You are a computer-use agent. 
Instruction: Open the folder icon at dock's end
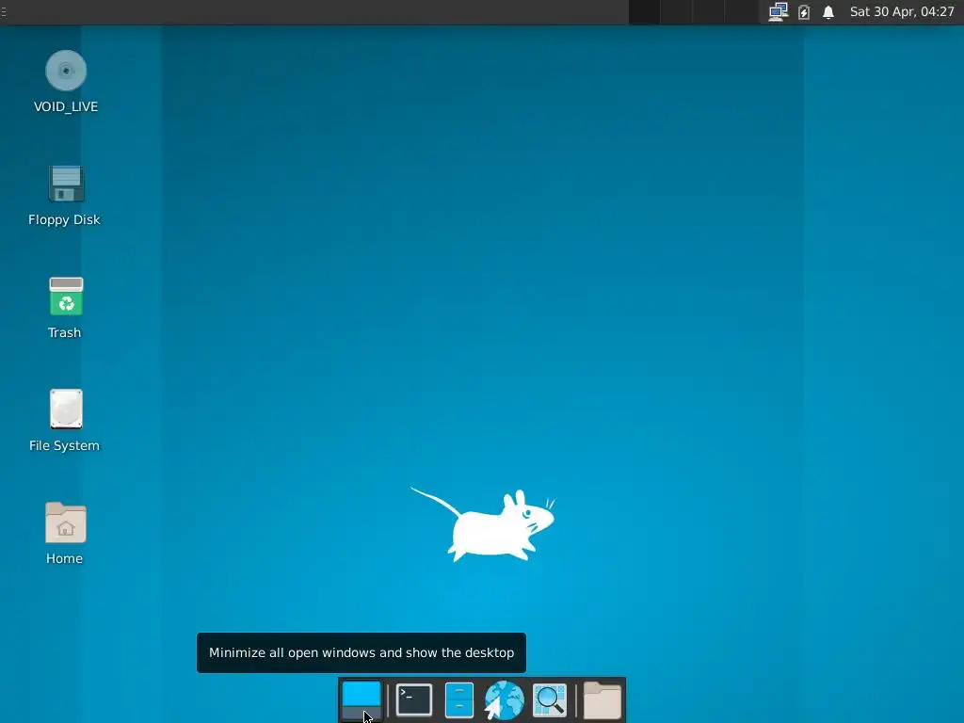click(x=602, y=700)
